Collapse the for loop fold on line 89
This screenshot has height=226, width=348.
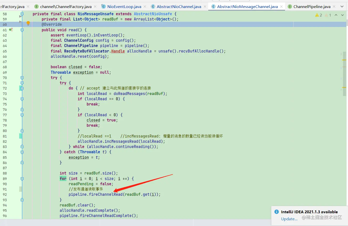click(x=22, y=179)
